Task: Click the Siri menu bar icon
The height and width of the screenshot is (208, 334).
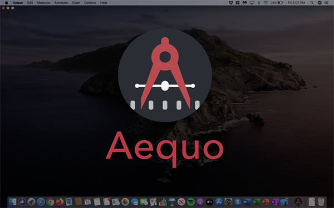Action: pyautogui.click(x=320, y=3)
